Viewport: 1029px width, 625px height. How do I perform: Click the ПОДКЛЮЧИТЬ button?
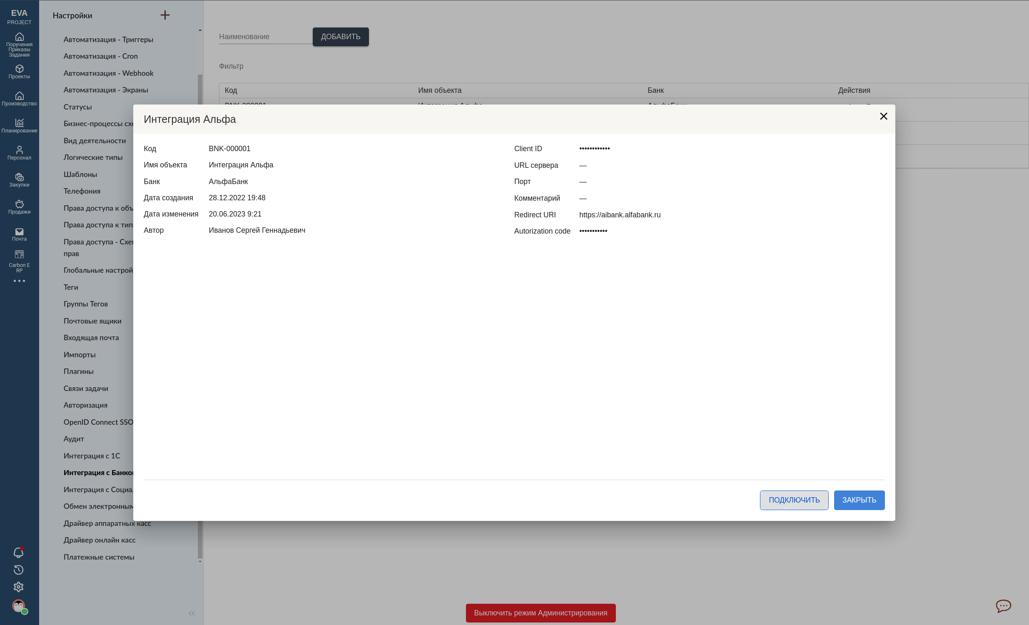(x=794, y=500)
